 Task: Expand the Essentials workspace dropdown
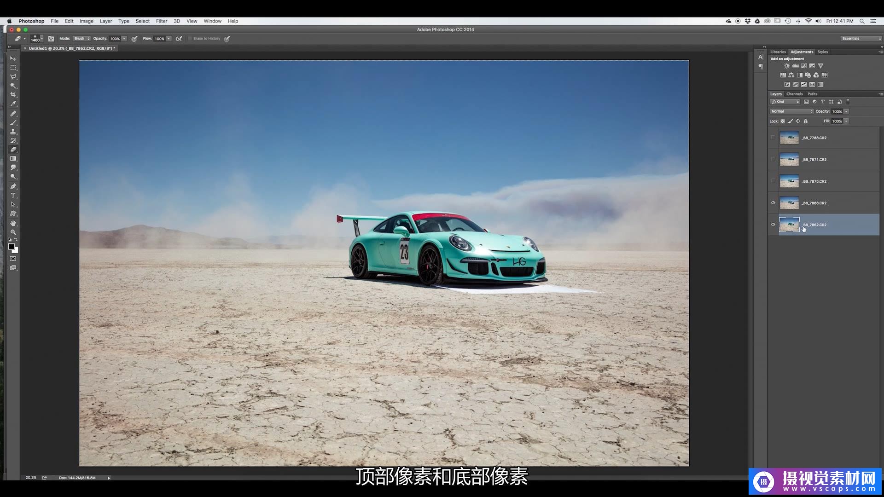(x=861, y=39)
